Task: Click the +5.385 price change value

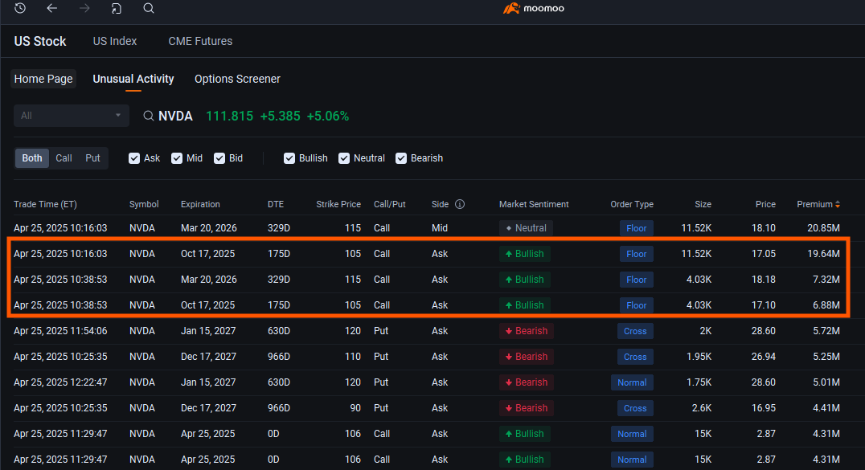Action: (281, 116)
